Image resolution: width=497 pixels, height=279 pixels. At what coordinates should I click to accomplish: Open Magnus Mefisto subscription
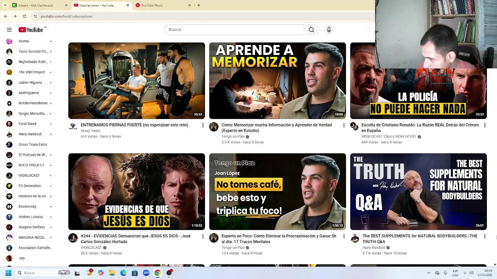[29, 227]
